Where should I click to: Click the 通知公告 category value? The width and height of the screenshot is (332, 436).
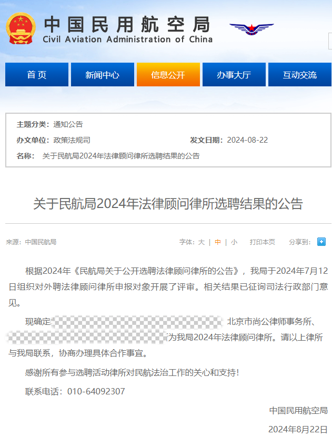coord(68,124)
